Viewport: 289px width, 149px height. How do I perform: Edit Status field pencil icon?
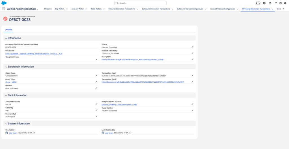[x=192, y=47]
